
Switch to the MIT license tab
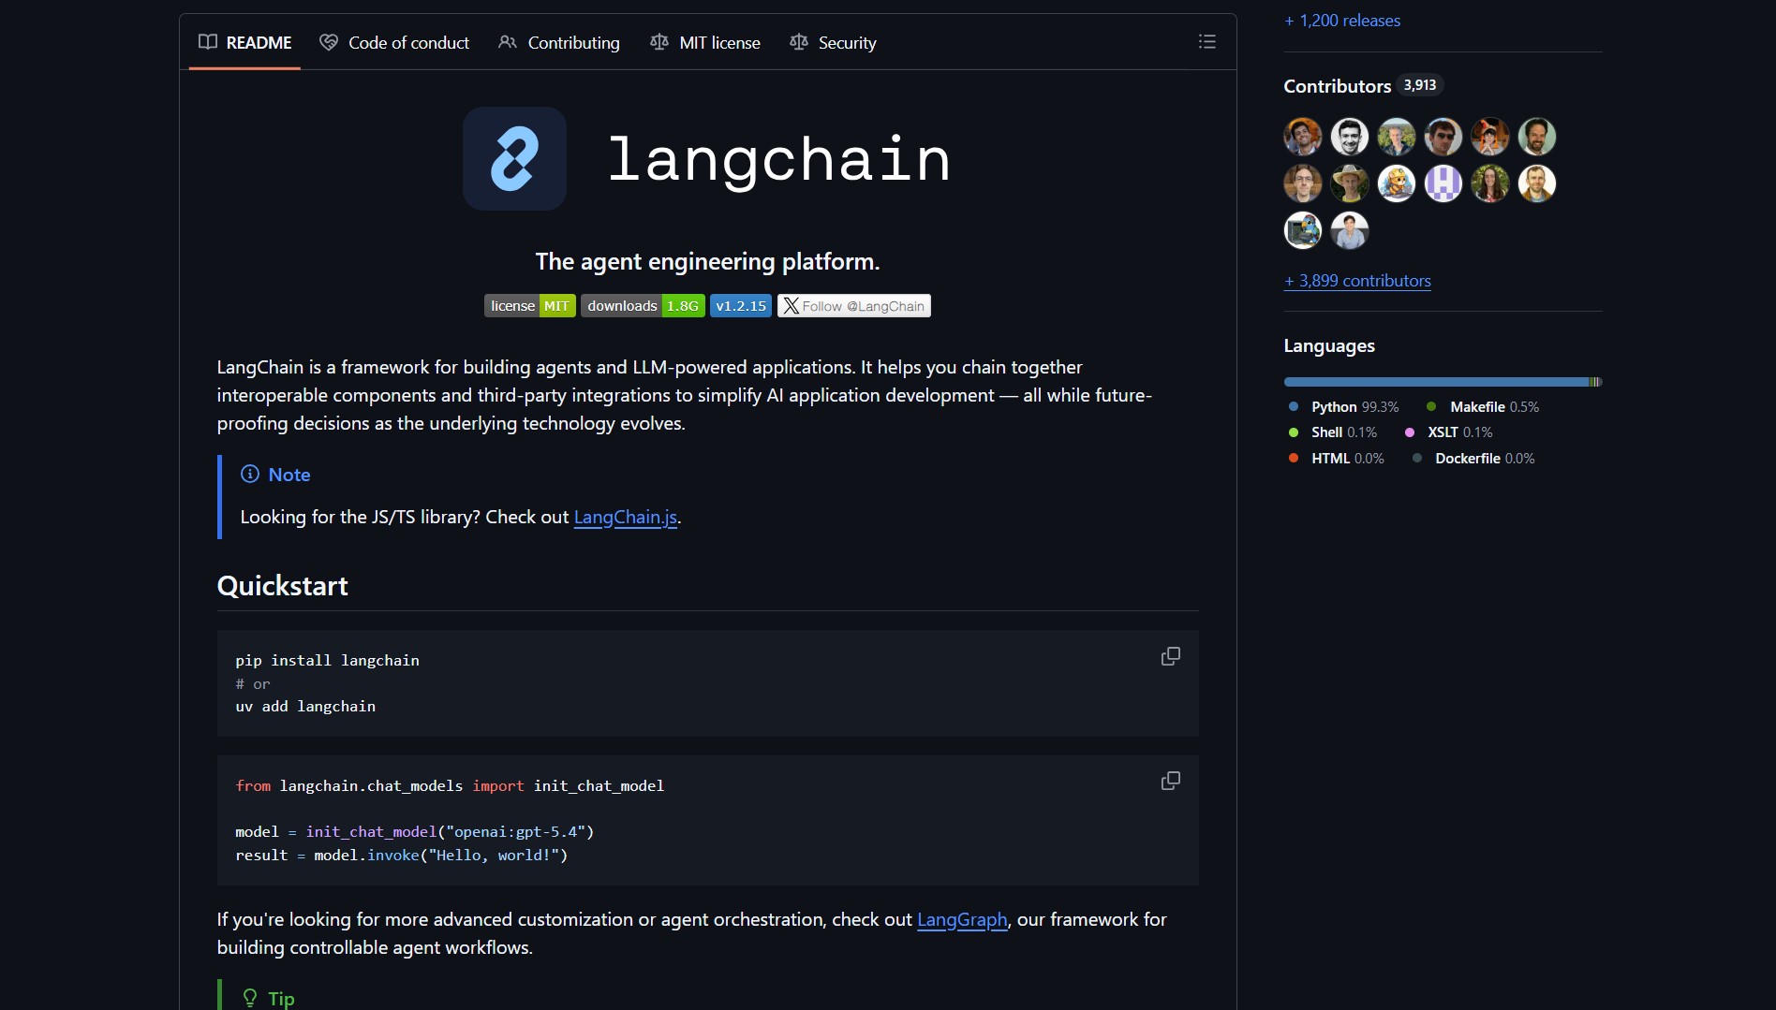pyautogui.click(x=705, y=43)
